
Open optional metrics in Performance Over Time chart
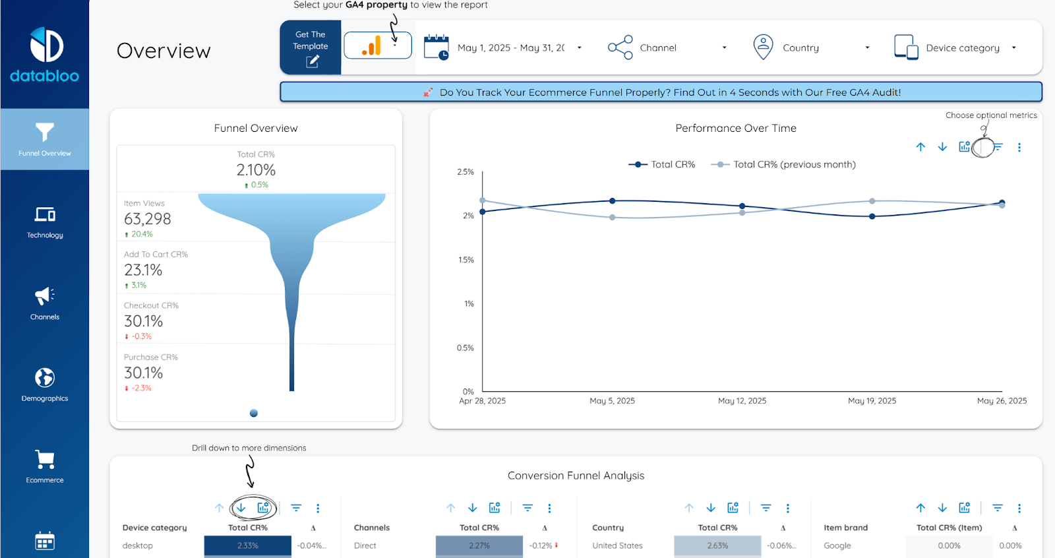coord(965,146)
